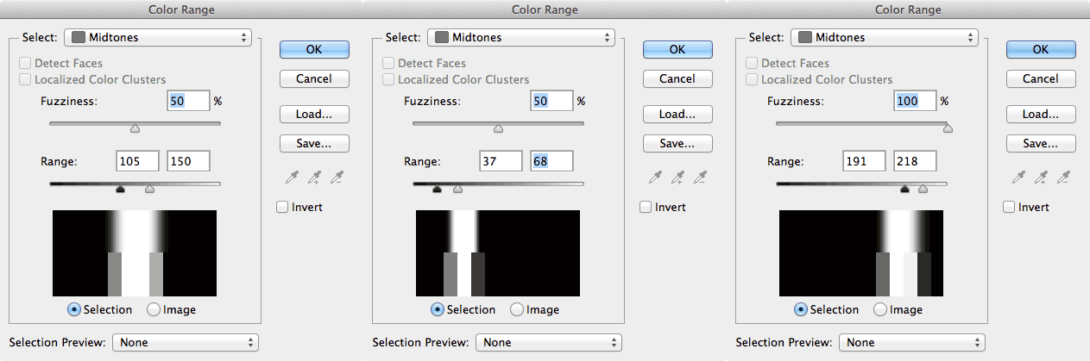Click Cancel in the right dialog
This screenshot has width=1090, height=361.
pos(1041,78)
